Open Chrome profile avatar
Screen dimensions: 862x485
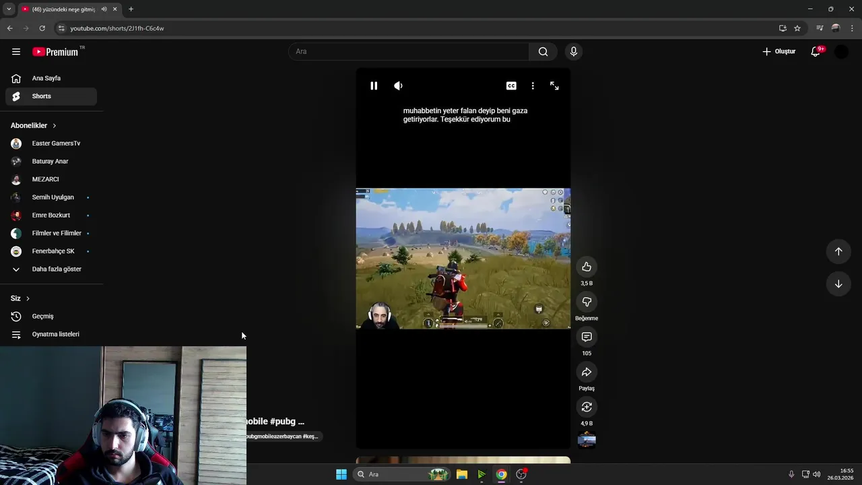(836, 28)
